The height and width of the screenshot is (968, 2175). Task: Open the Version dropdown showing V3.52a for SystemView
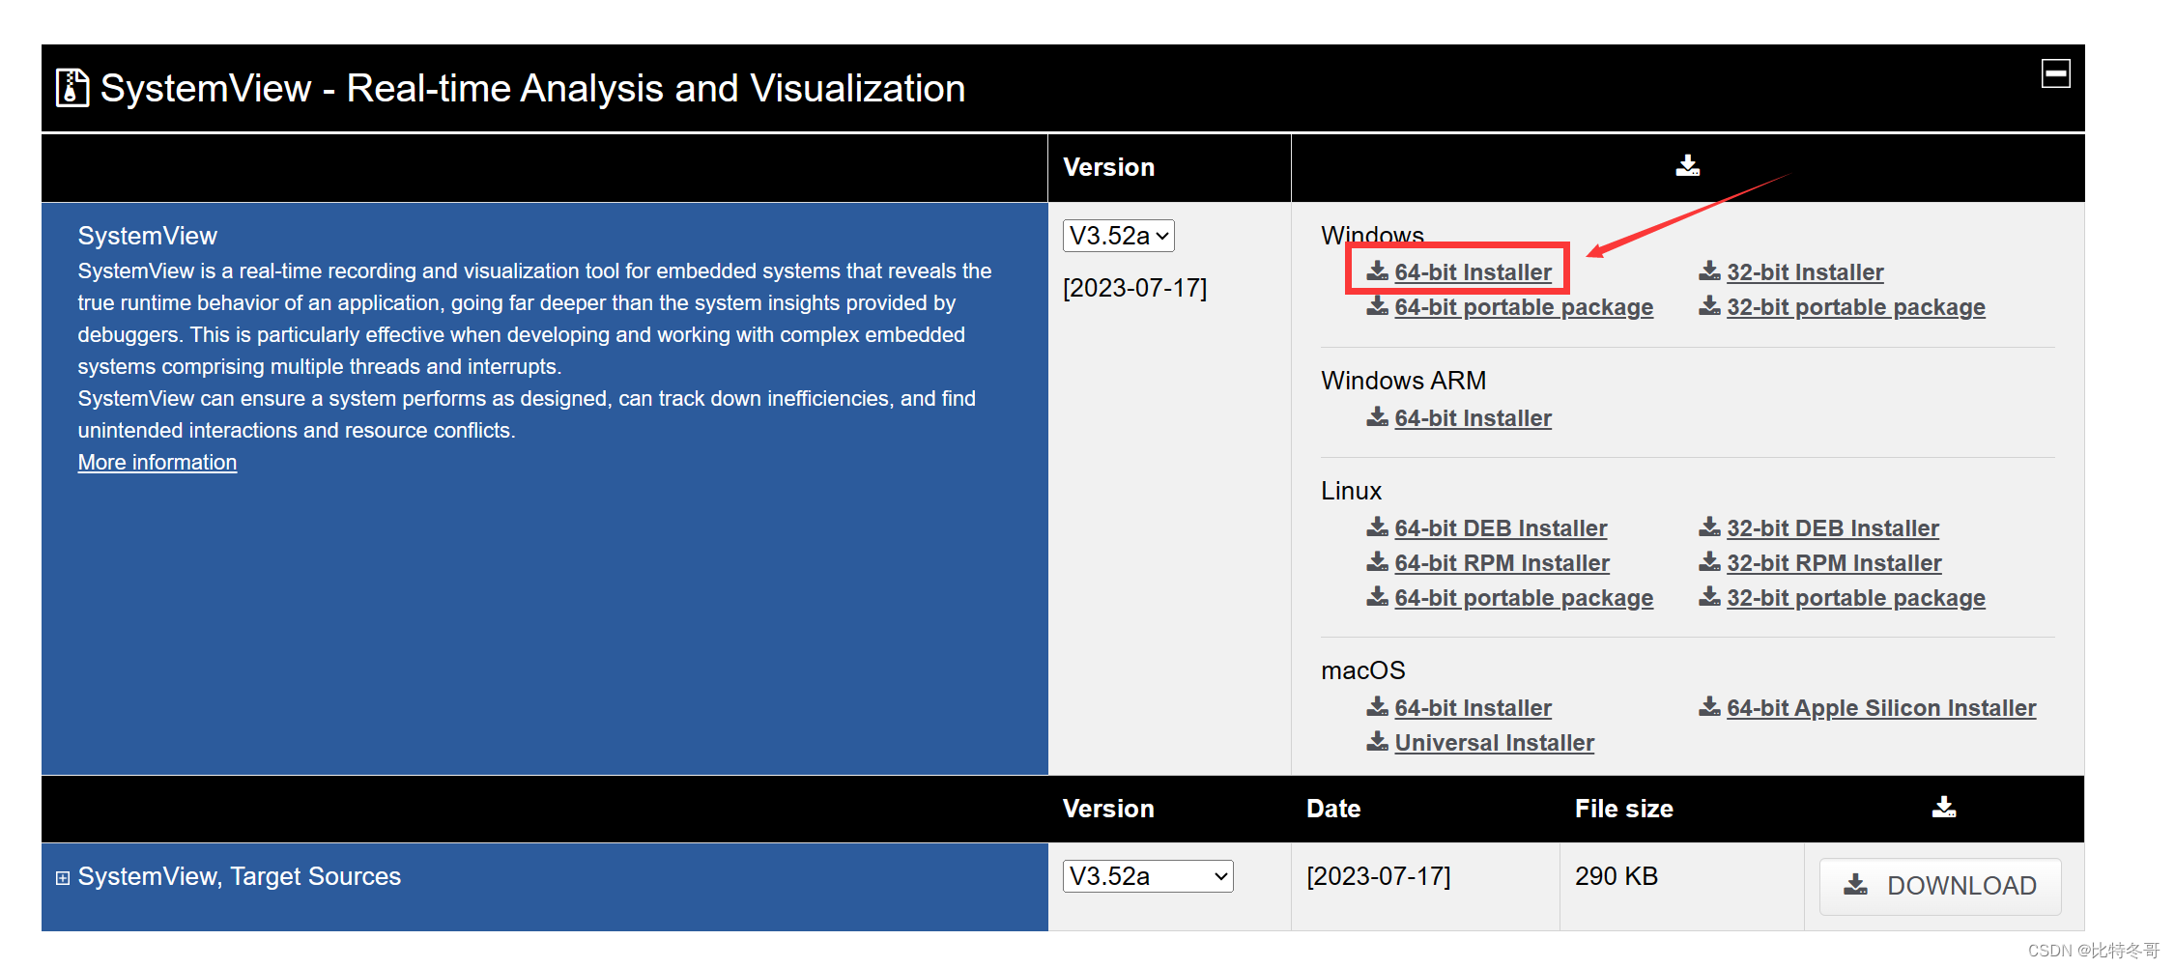[1118, 235]
